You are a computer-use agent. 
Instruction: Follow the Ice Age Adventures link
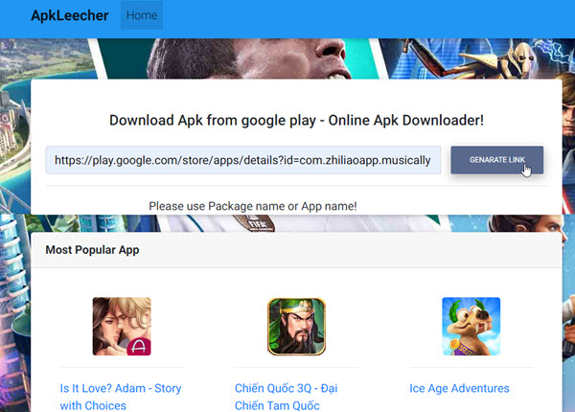click(x=459, y=388)
